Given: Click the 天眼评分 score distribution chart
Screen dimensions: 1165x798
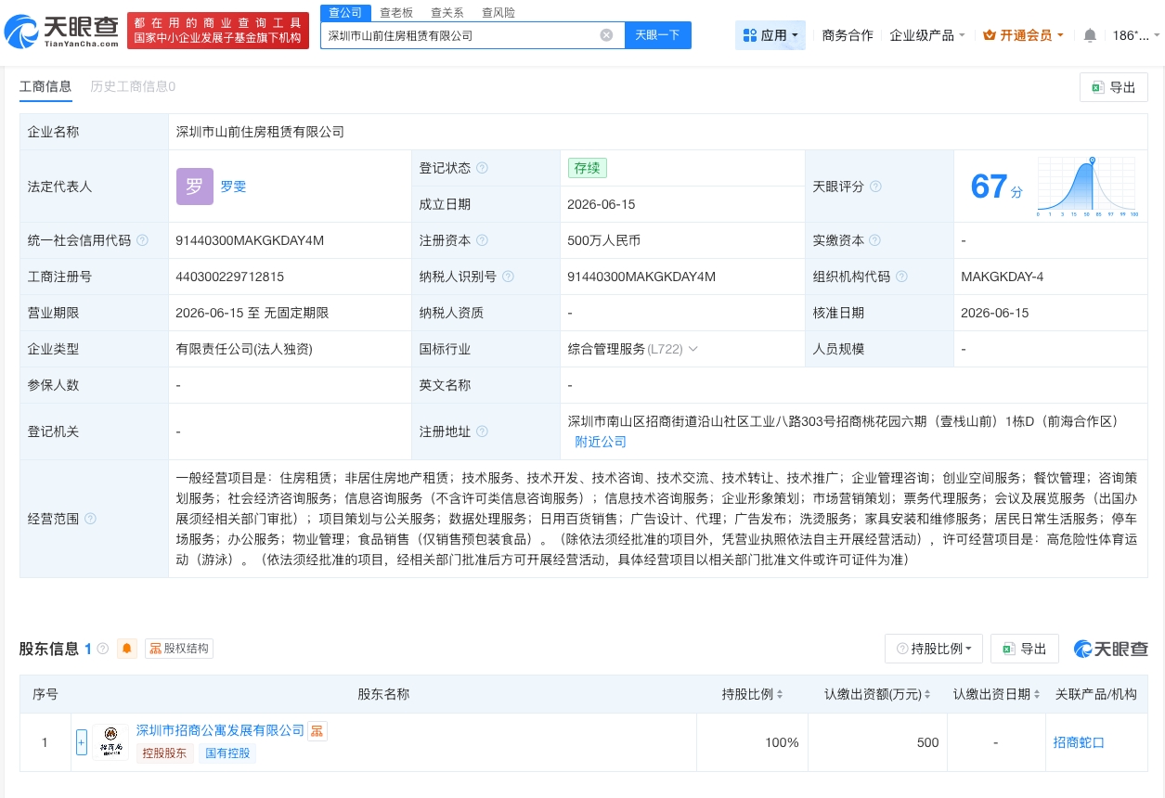Looking at the screenshot, I should click(x=1088, y=187).
